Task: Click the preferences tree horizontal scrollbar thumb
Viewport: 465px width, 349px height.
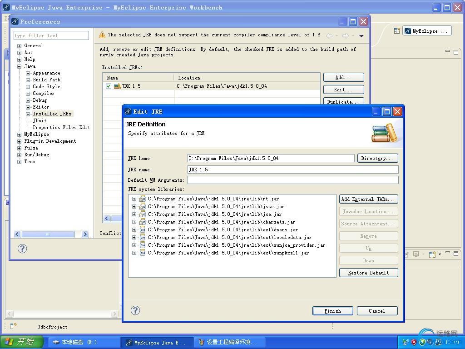Action: tap(48, 234)
